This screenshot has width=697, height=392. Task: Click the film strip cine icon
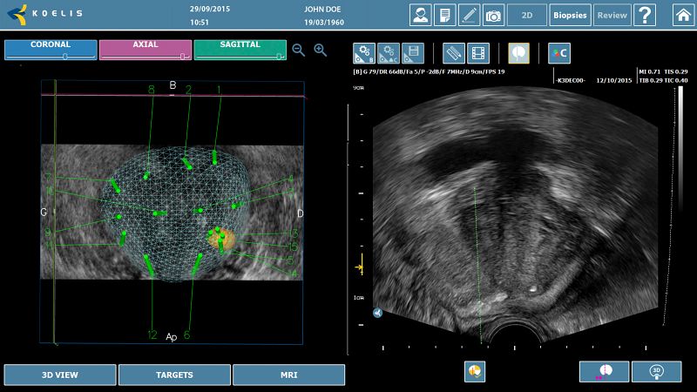(478, 53)
